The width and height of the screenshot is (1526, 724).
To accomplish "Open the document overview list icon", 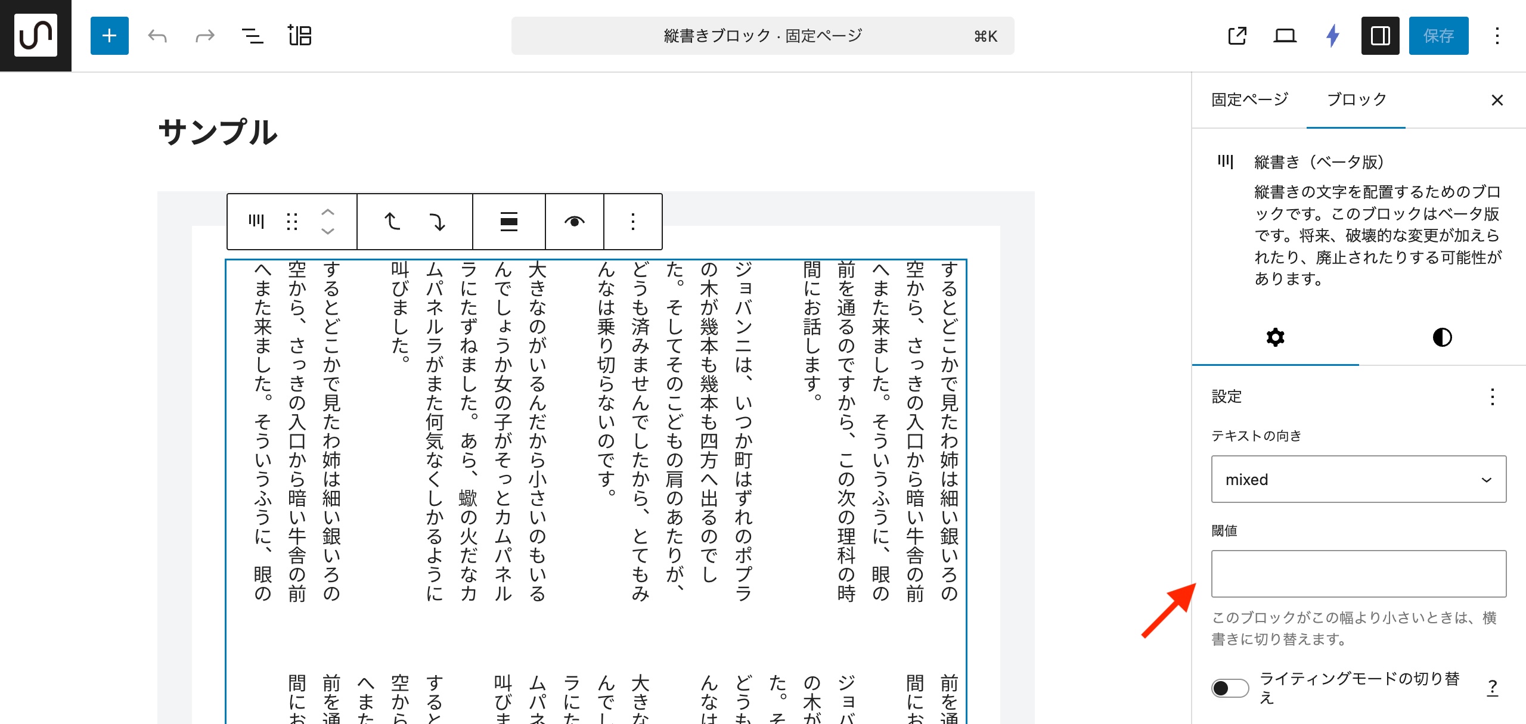I will [x=252, y=36].
